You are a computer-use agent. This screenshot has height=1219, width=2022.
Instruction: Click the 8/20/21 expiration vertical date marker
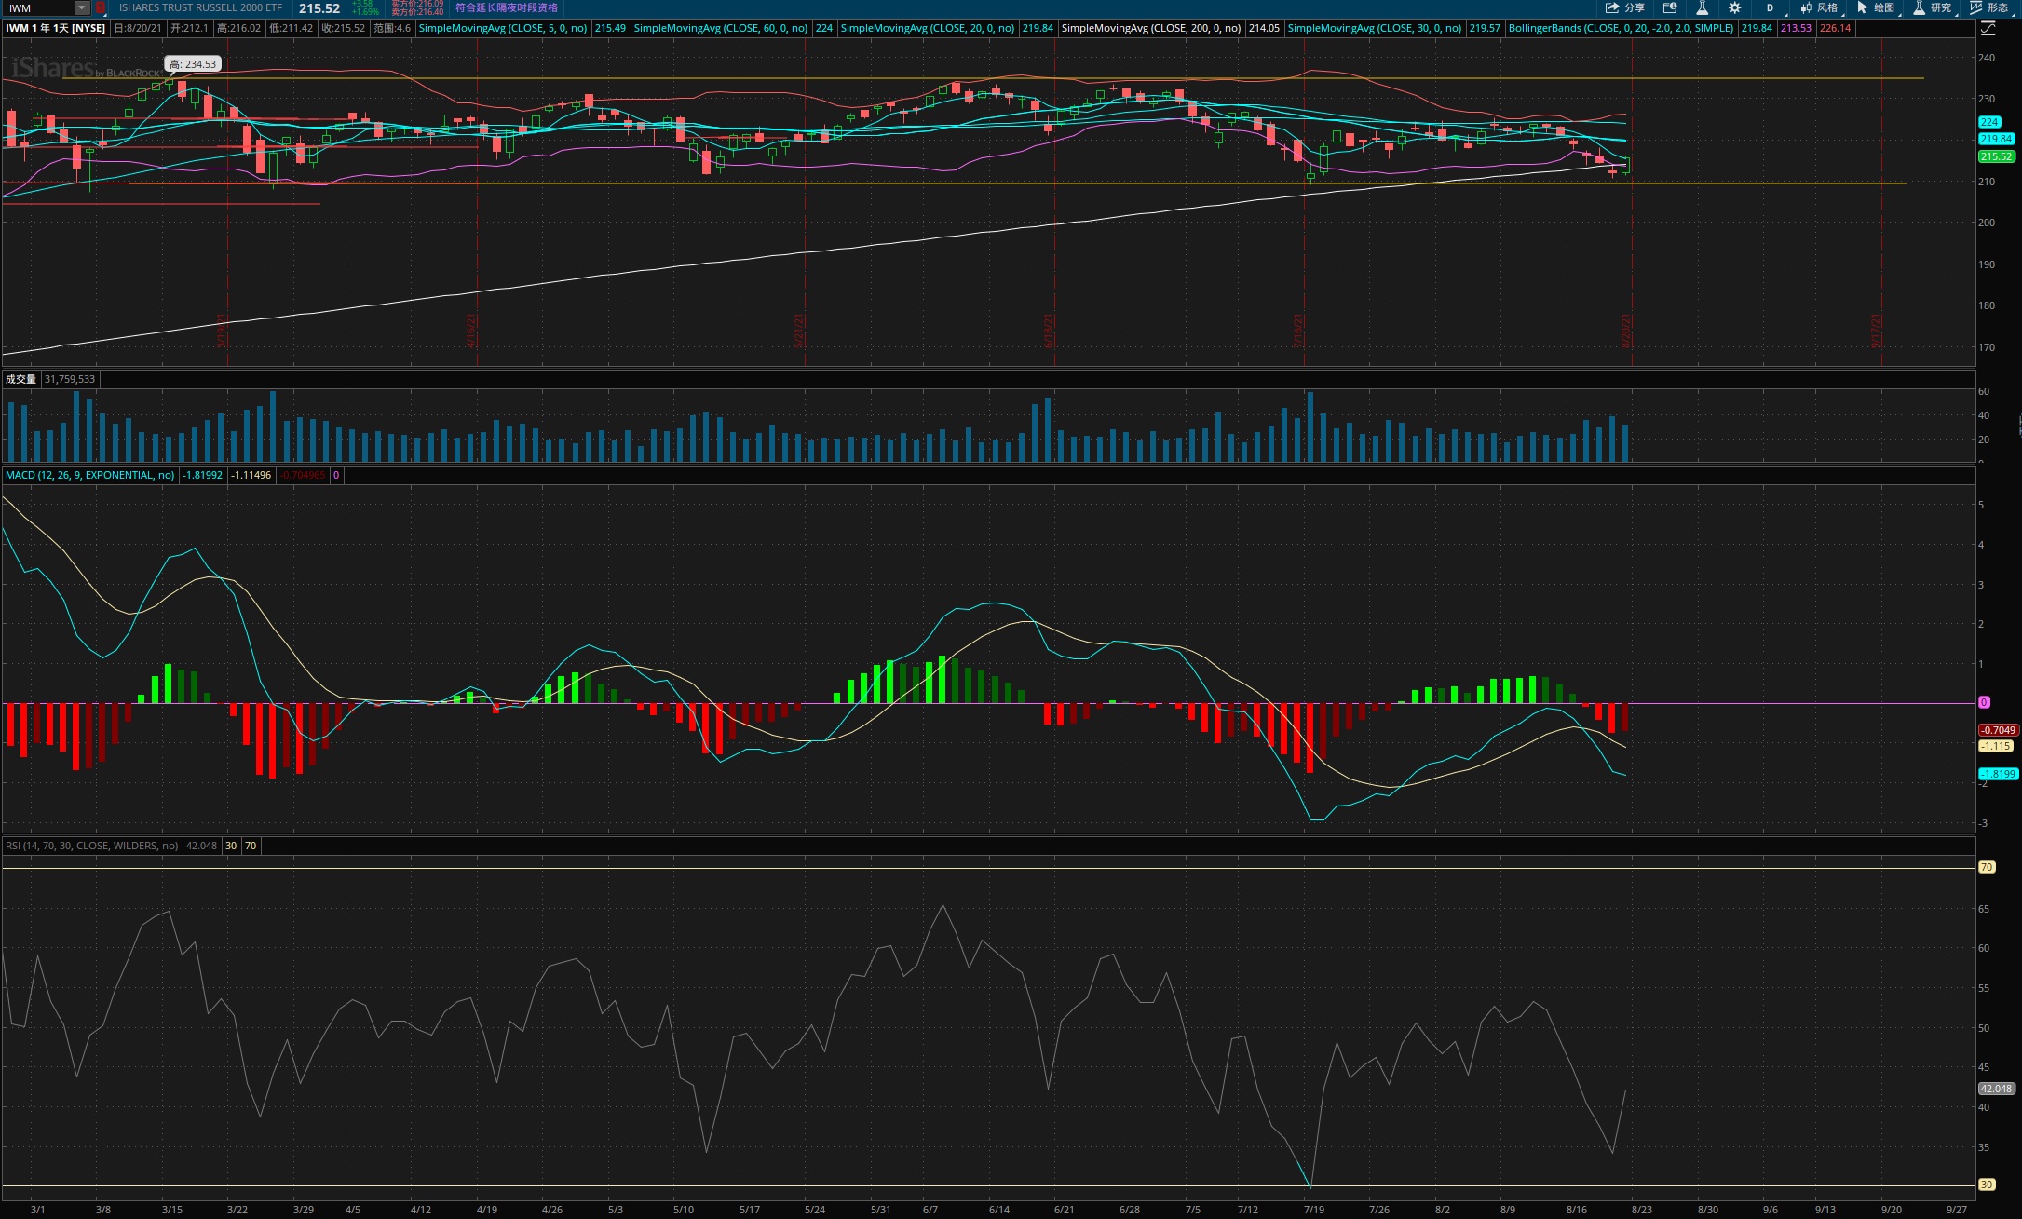pyautogui.click(x=1626, y=331)
